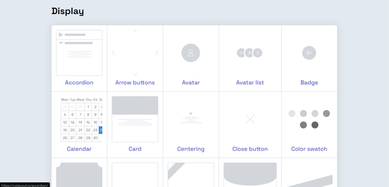Open the Color swatch link
Image resolution: width=389 pixels, height=187 pixels.
(x=309, y=149)
